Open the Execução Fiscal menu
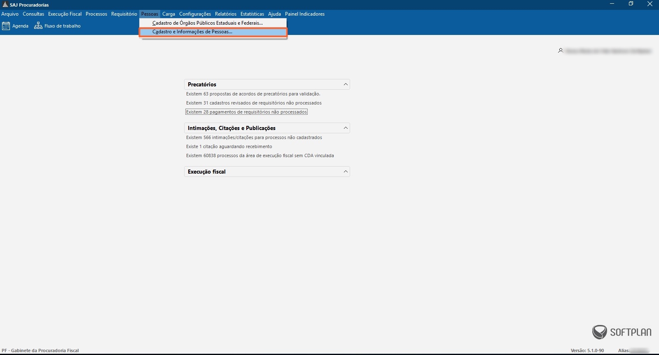This screenshot has height=355, width=659. (65, 14)
